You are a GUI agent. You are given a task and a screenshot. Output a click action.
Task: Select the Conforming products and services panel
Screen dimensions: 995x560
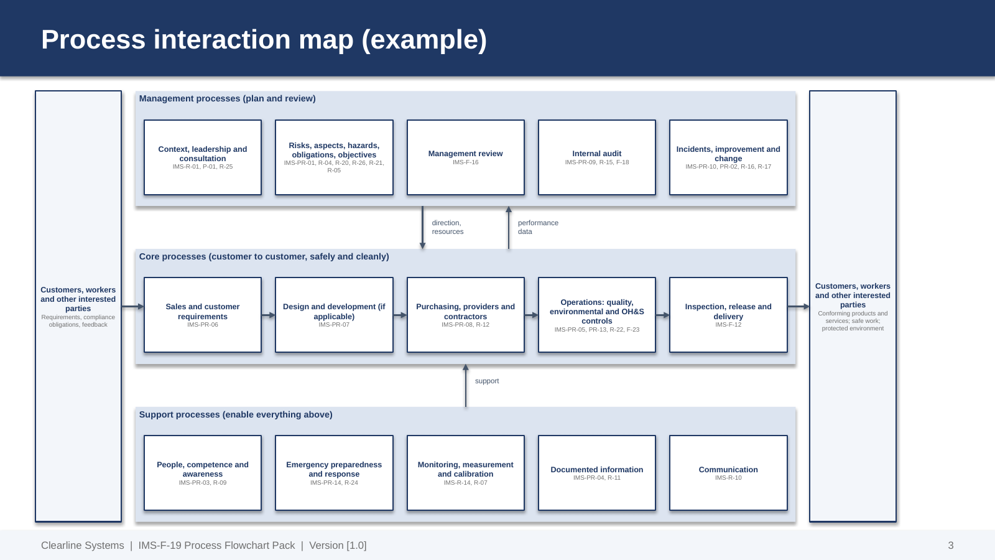point(853,306)
